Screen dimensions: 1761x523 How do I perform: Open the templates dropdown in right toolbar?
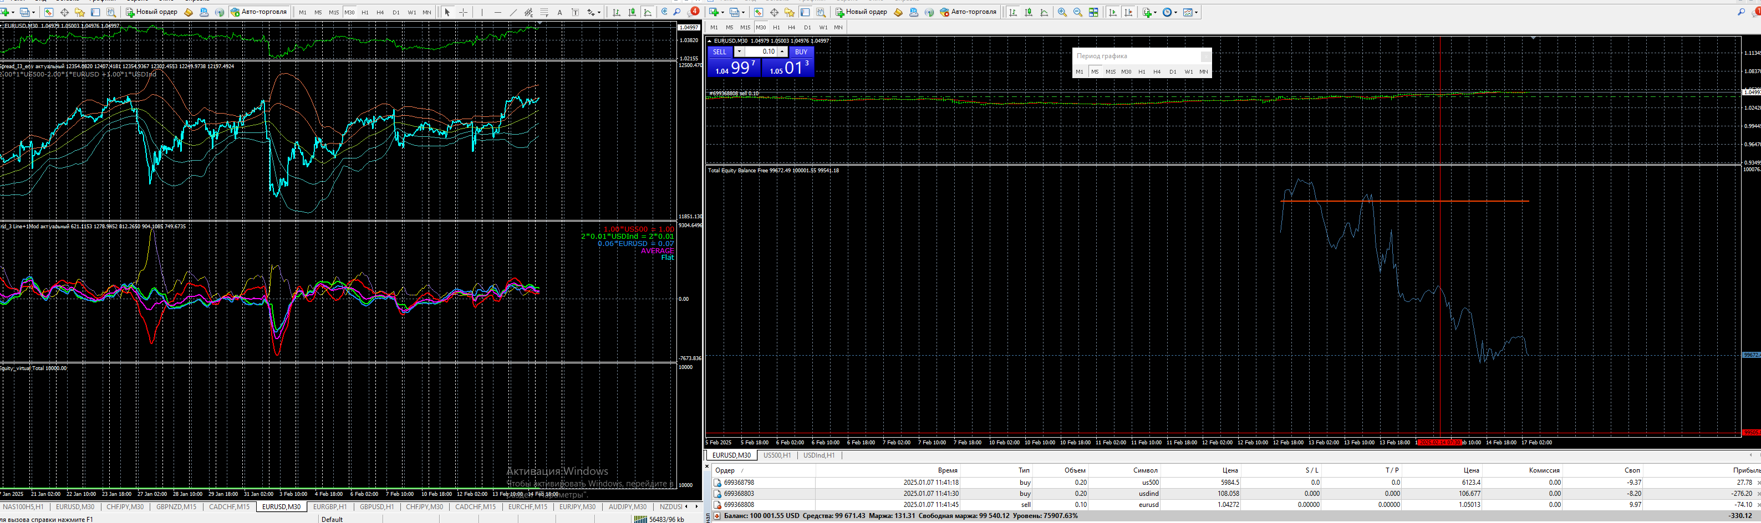(x=1190, y=12)
